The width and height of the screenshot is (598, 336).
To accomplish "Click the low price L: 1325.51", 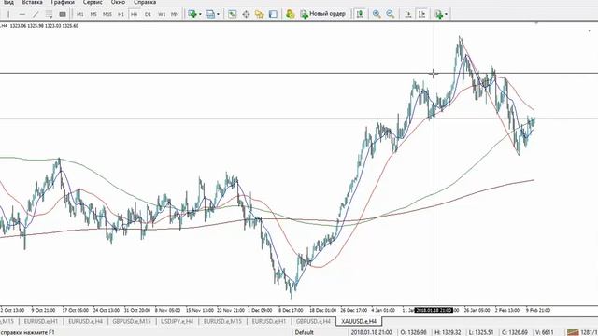I will (x=481, y=332).
